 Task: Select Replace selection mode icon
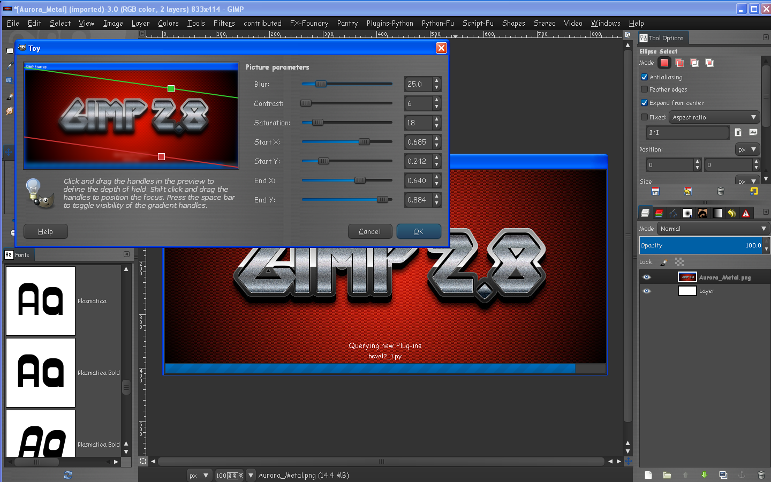(x=664, y=63)
